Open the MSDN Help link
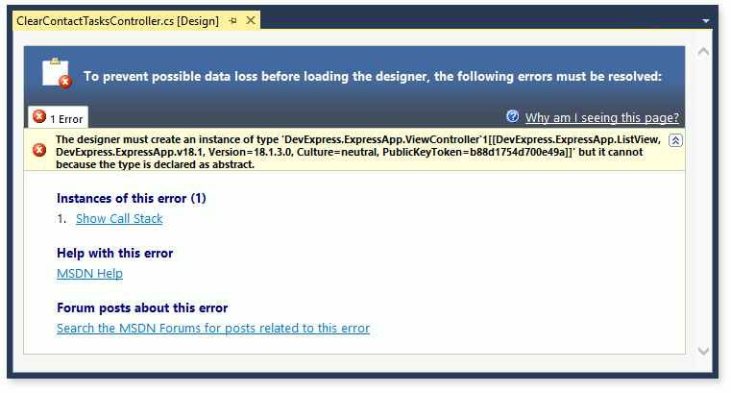731x393 pixels. tap(89, 273)
